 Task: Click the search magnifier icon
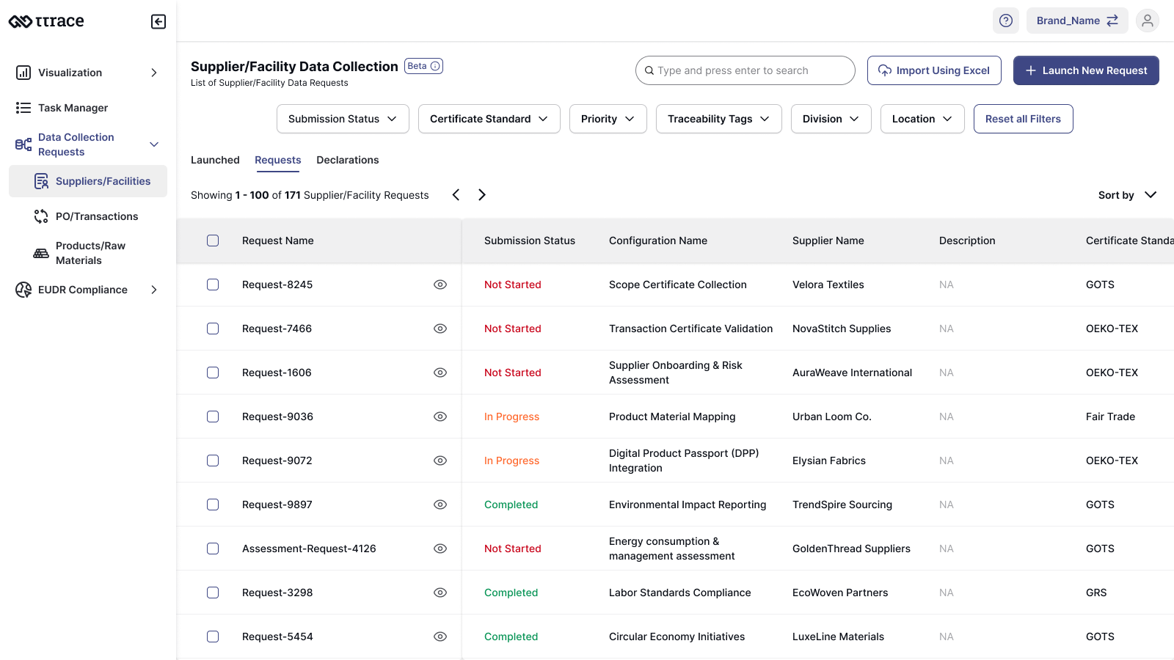click(649, 70)
